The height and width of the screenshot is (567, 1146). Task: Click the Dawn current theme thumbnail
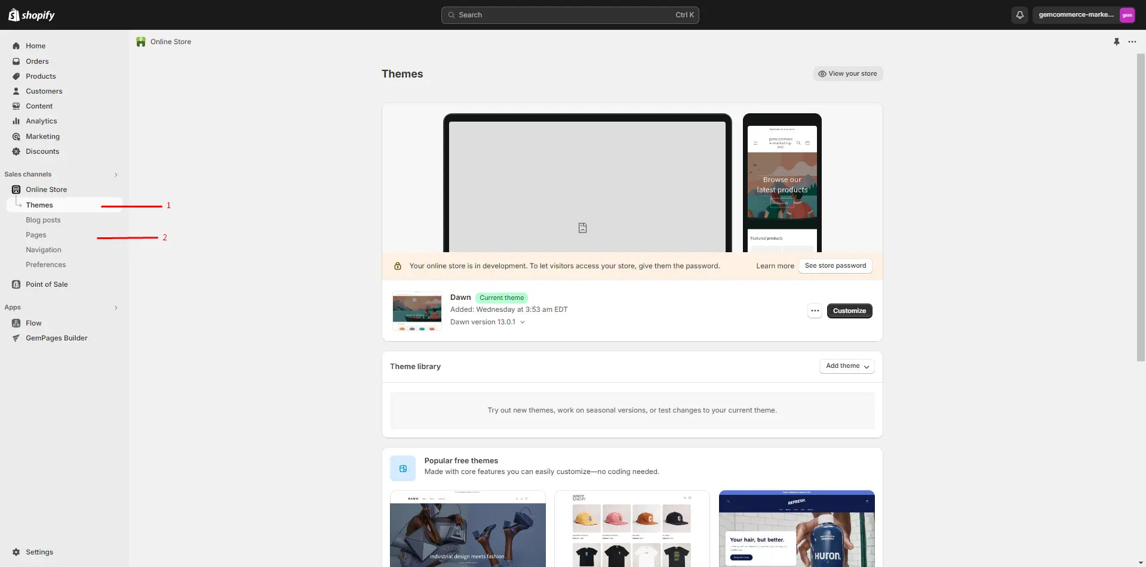(x=417, y=311)
